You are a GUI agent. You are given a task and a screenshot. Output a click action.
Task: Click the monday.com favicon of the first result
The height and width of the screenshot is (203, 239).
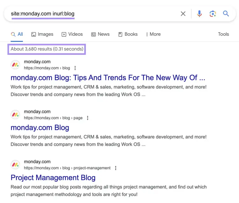15,65
